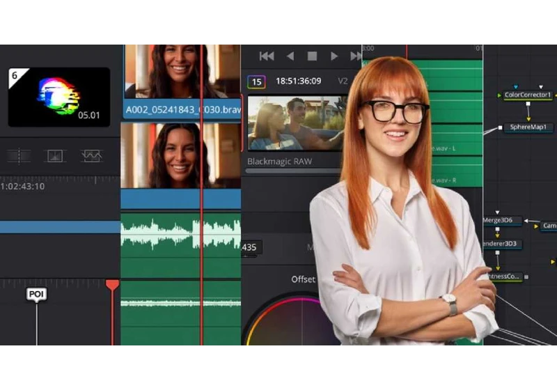Open the waveform scope icon
The height and width of the screenshot is (390, 557).
(x=91, y=155)
